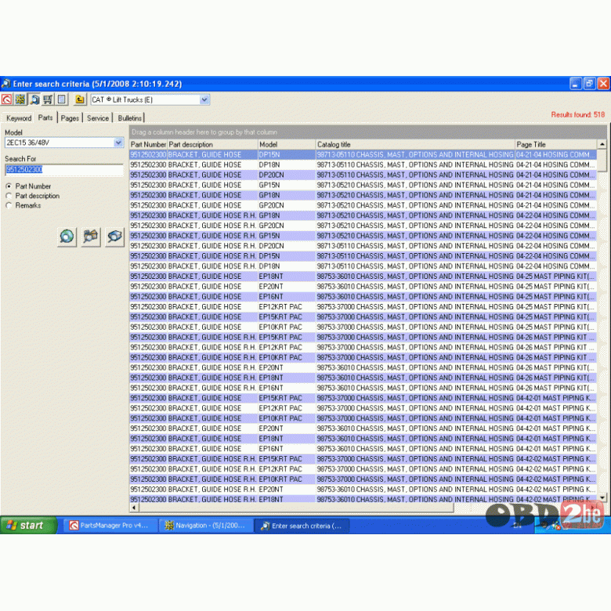
Task: Select the row with model DP15N, catalog 98713-05110
Action: [363, 154]
